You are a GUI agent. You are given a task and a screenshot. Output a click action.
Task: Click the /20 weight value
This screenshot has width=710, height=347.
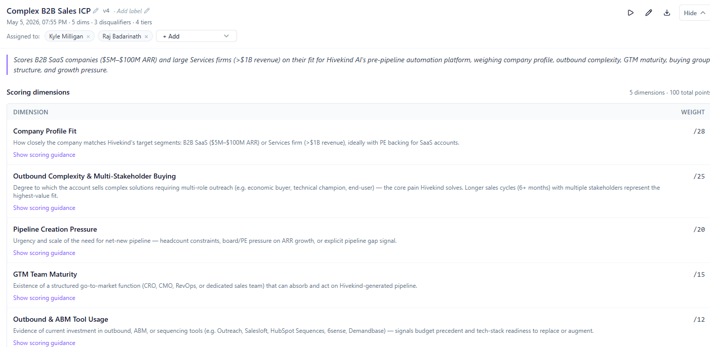click(x=699, y=229)
